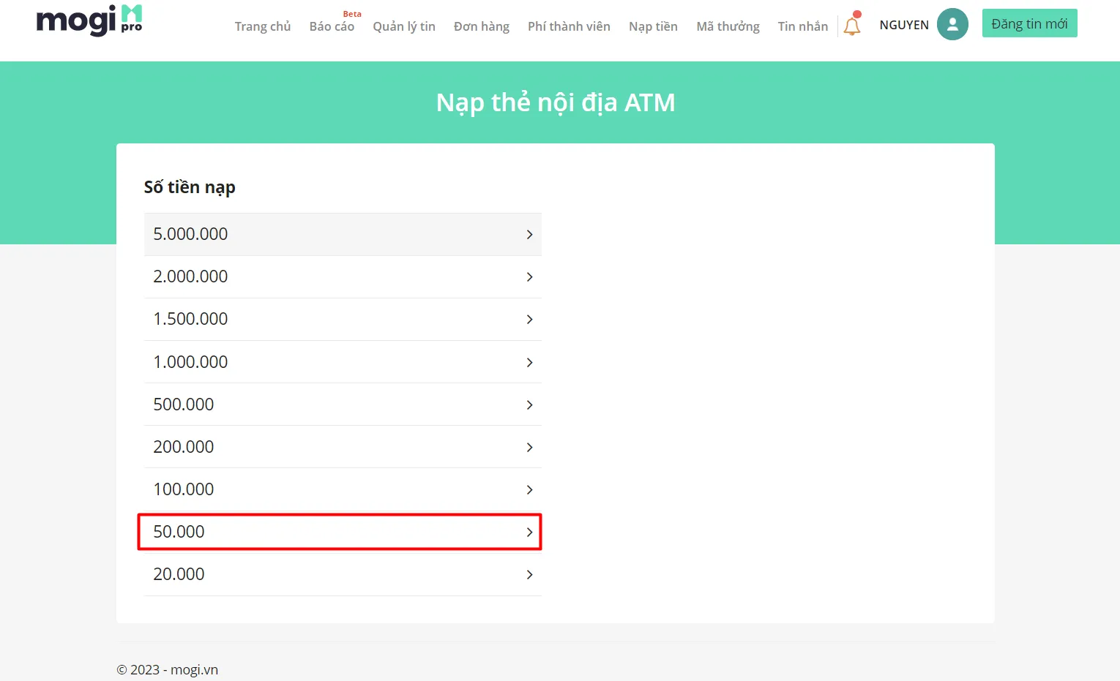This screenshot has width=1120, height=681.
Task: Click the chevron on the 100.000 row
Action: (529, 489)
